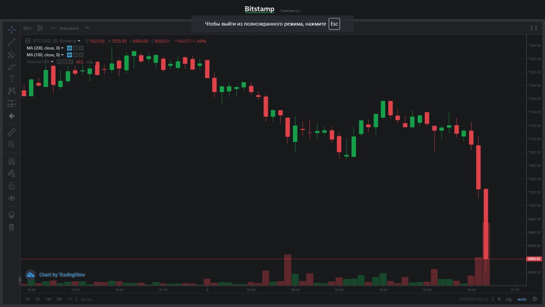This screenshot has width=545, height=307.
Task: Click the C 6920.01 close value
Action: pos(161,41)
